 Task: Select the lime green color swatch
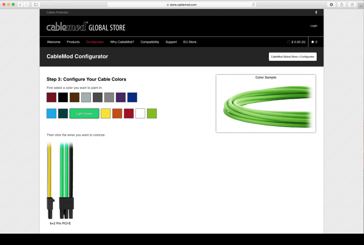(x=152, y=113)
